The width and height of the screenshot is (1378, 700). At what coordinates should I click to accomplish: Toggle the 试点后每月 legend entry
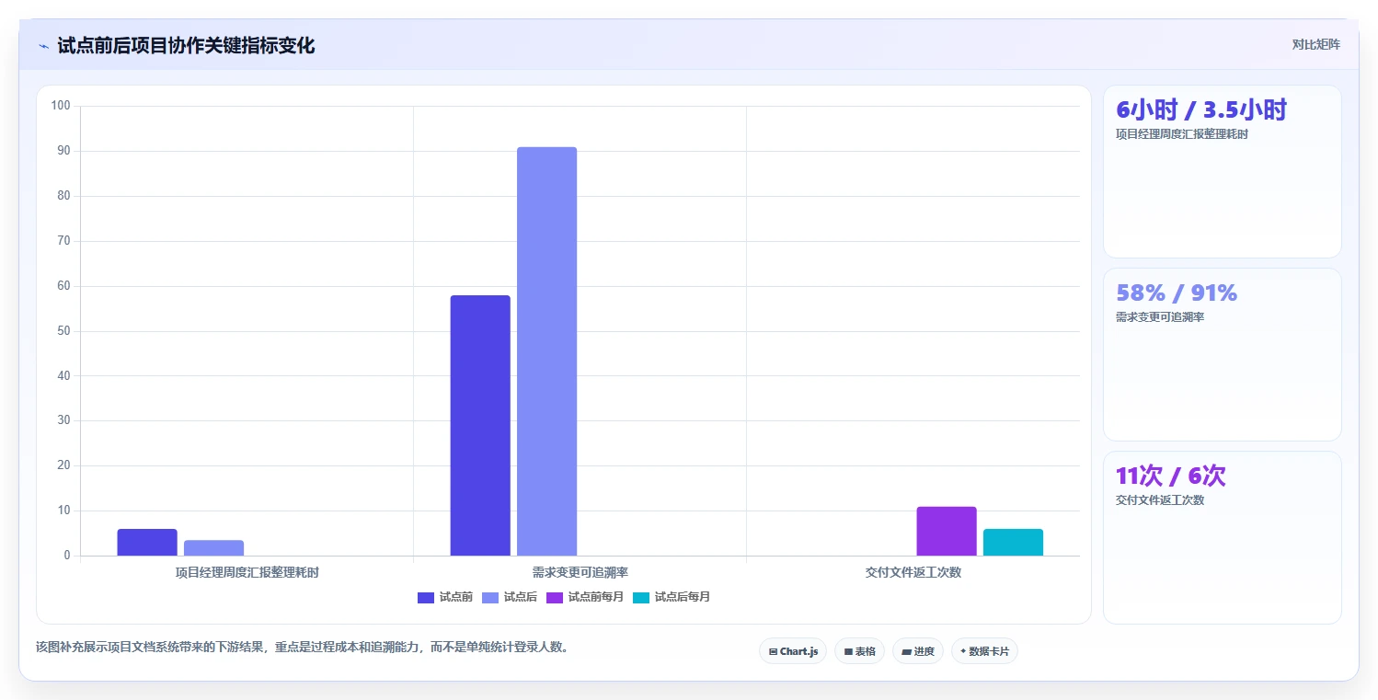pyautogui.click(x=672, y=597)
